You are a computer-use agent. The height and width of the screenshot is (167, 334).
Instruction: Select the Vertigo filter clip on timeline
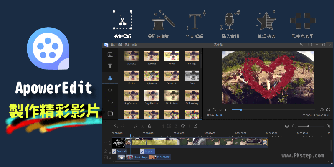[x=120, y=151]
